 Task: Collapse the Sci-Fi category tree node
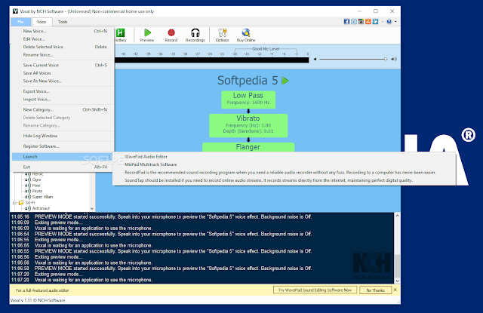tap(14, 203)
